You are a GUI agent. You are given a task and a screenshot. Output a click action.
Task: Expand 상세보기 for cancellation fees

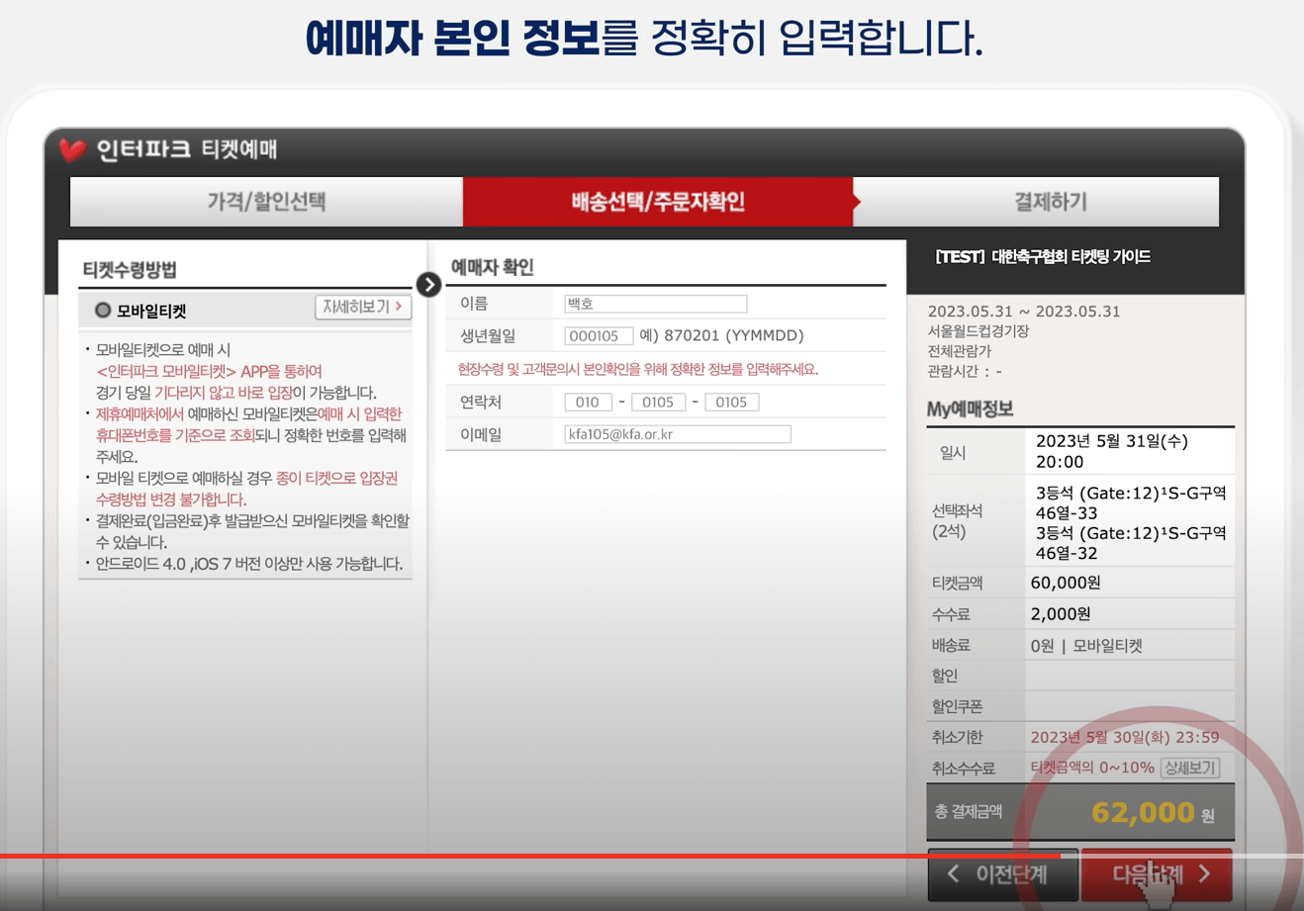1189,768
